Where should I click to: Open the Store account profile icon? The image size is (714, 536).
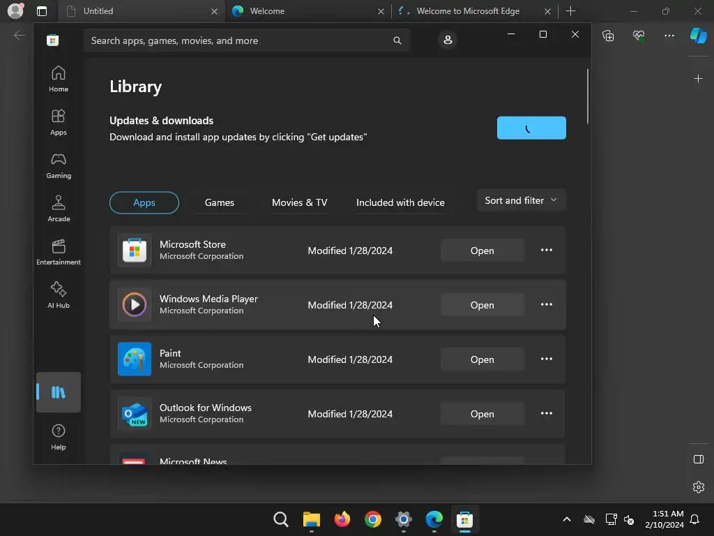[448, 40]
